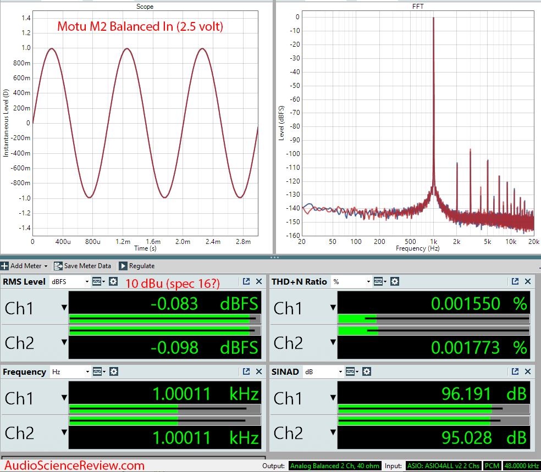Expand the Frequency Ch2 channel arrow
This screenshot has height=472, width=541.
pos(64,432)
